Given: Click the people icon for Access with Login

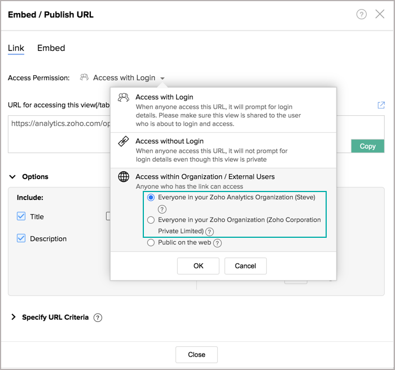Looking at the screenshot, I should coord(124,97).
